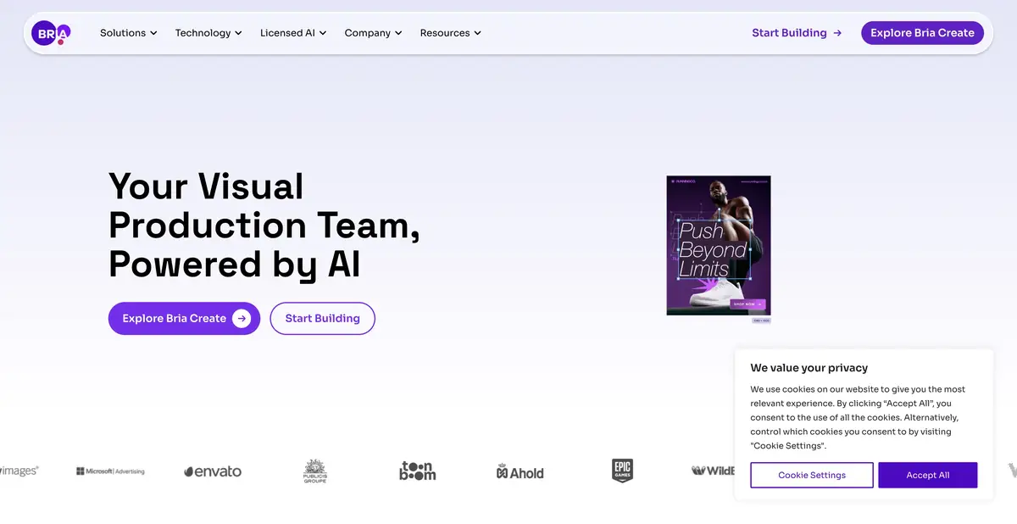This screenshot has width=1017, height=524.
Task: Click the cookie notice paragraph beginning "We use cookies"
Action: pos(858,417)
